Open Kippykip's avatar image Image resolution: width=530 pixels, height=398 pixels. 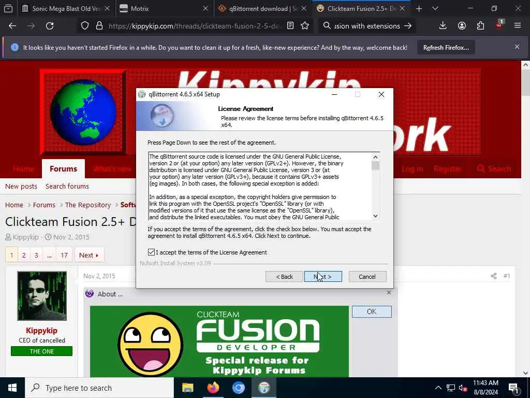coord(42,296)
